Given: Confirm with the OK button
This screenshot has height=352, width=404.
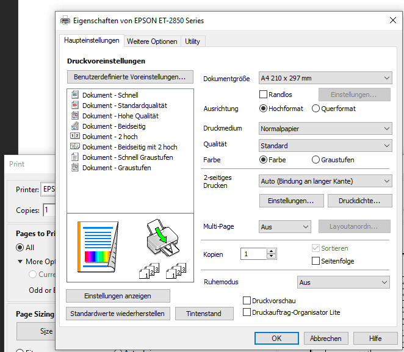Looking at the screenshot, I should click(x=276, y=338).
